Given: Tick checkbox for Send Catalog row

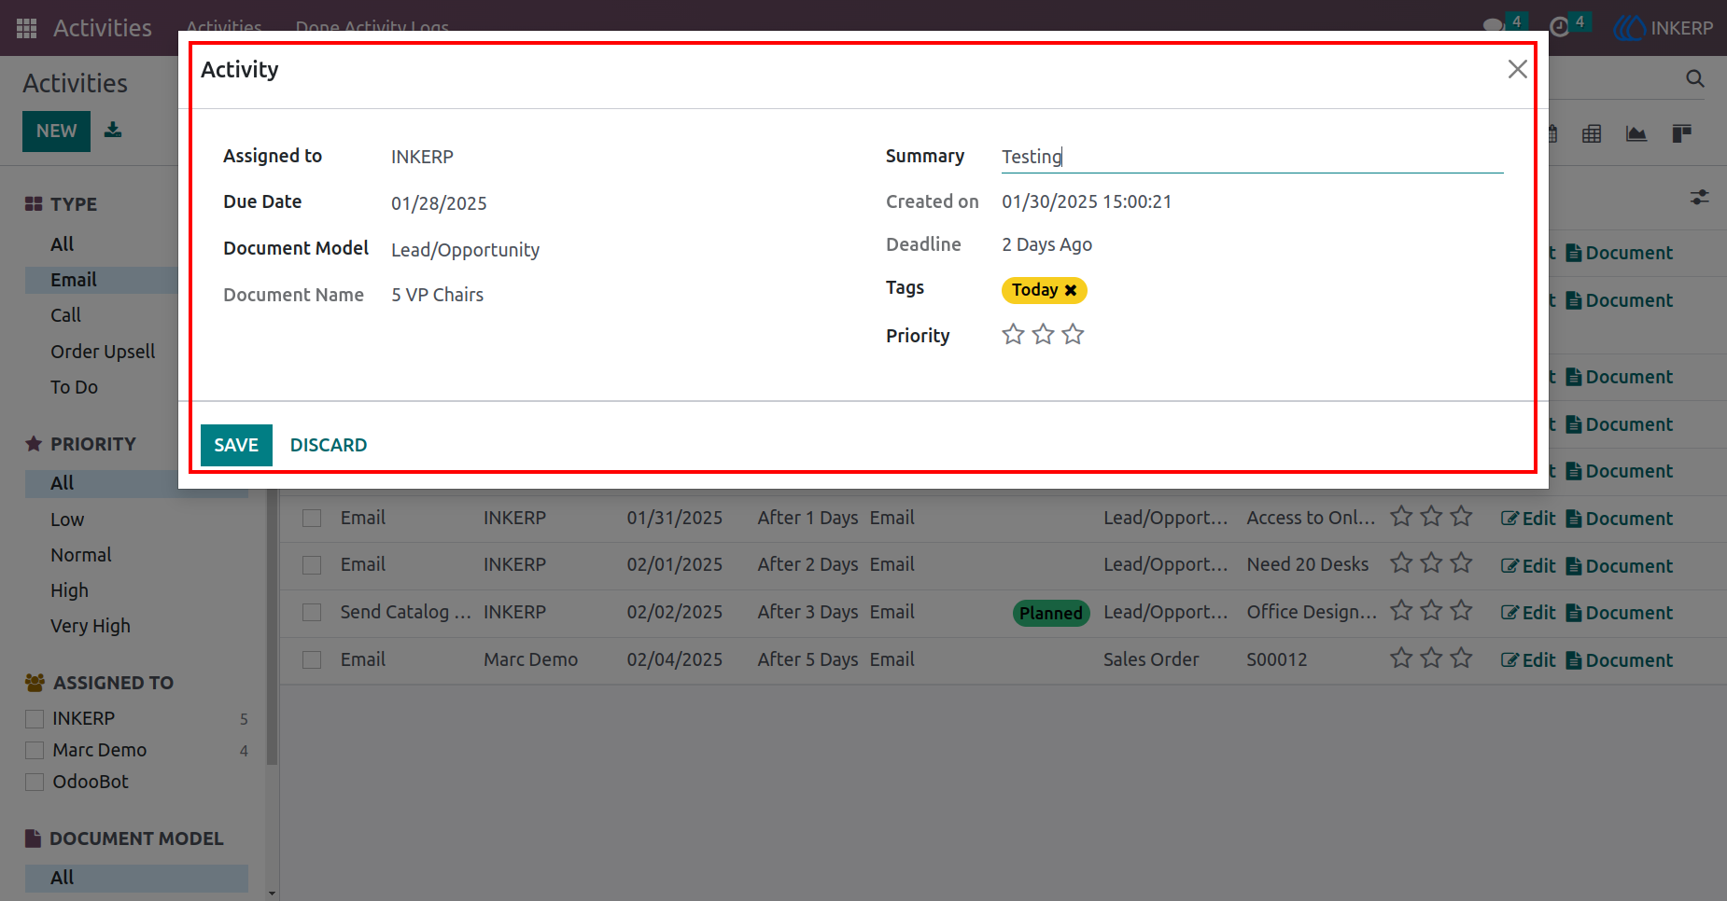Looking at the screenshot, I should point(312,612).
